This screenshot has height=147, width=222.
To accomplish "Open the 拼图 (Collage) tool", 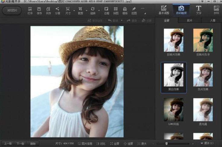I will point(116,11).
